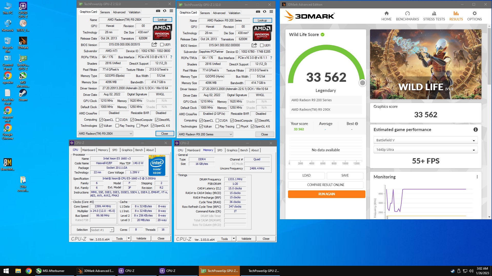Image resolution: width=492 pixels, height=276 pixels.
Task: Open RESULTS tab in 3DMark
Action: (x=456, y=16)
